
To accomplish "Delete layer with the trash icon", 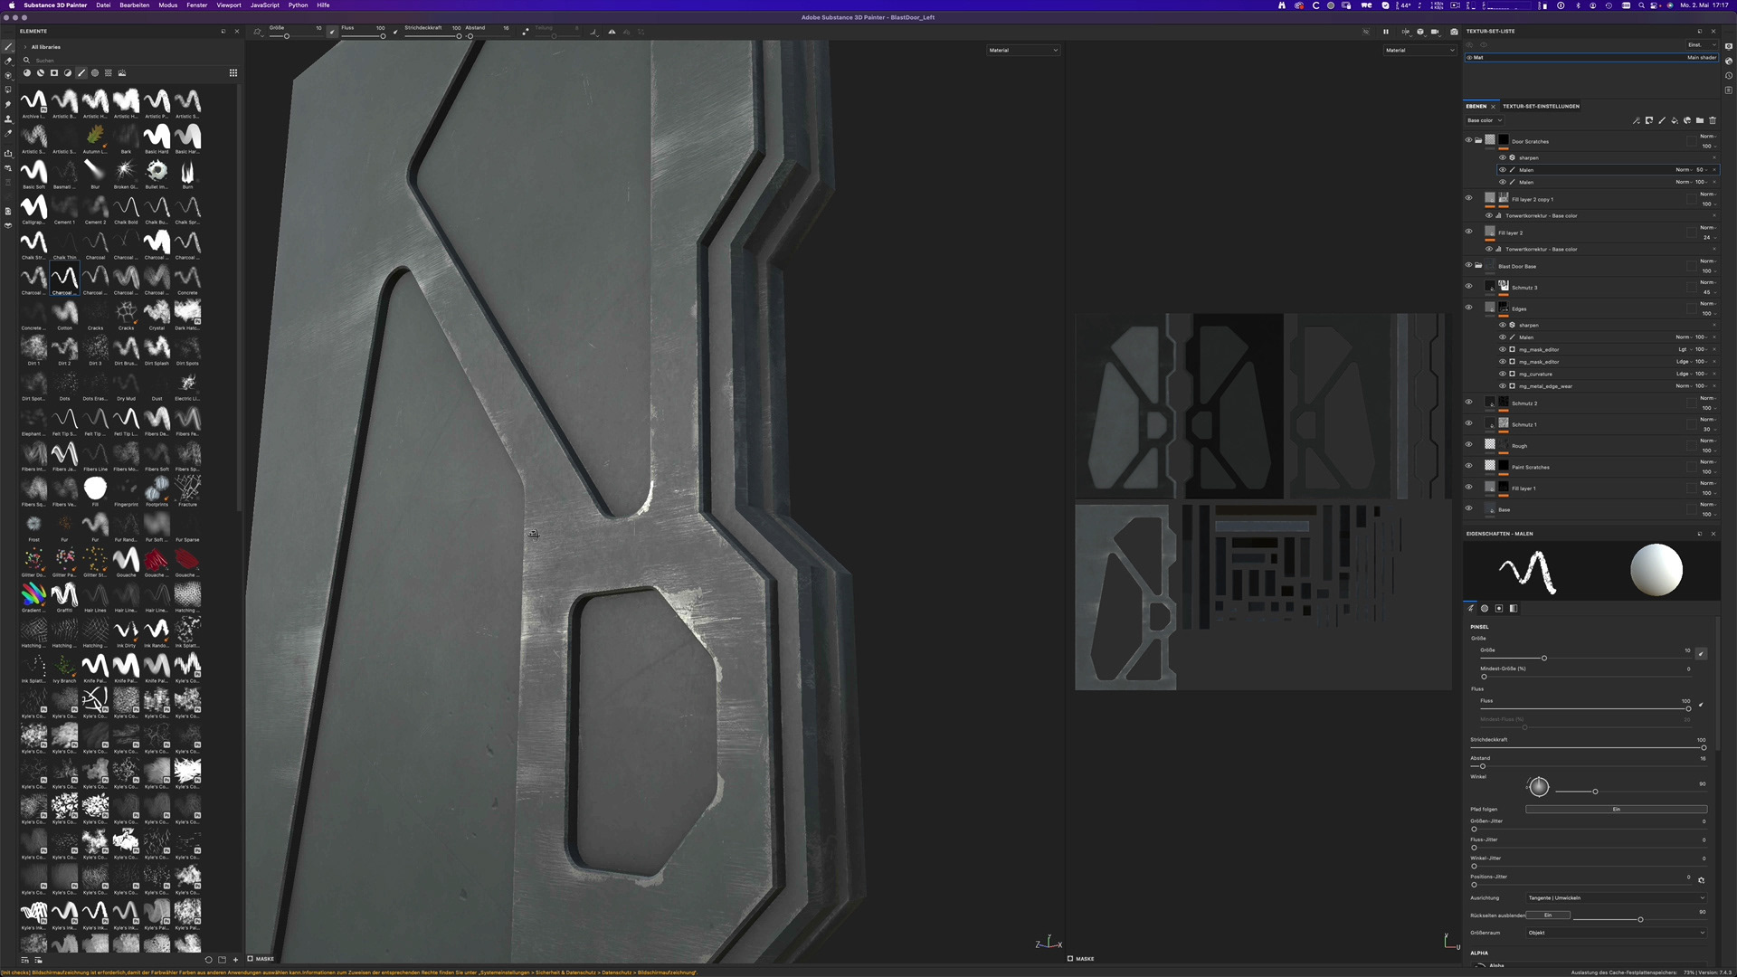I will click(1713, 120).
